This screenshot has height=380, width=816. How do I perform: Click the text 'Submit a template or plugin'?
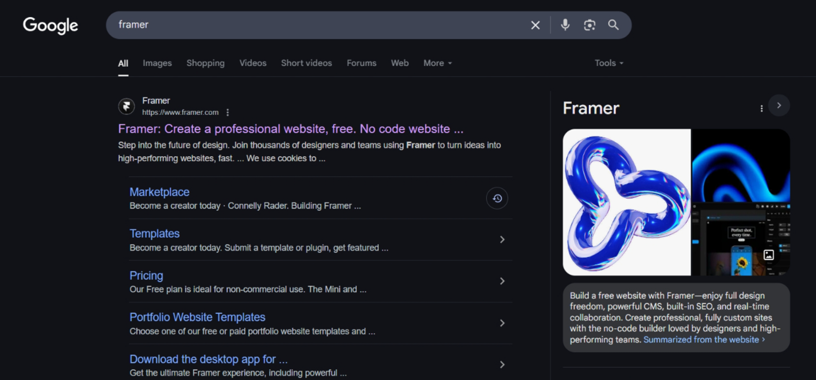(277, 248)
